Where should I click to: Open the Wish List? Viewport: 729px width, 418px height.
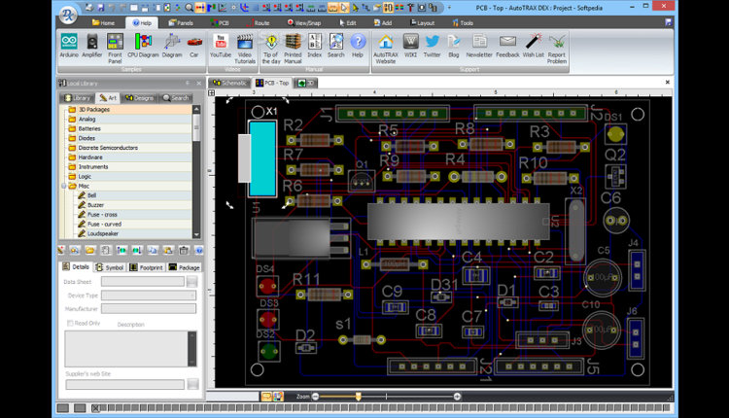click(x=534, y=46)
